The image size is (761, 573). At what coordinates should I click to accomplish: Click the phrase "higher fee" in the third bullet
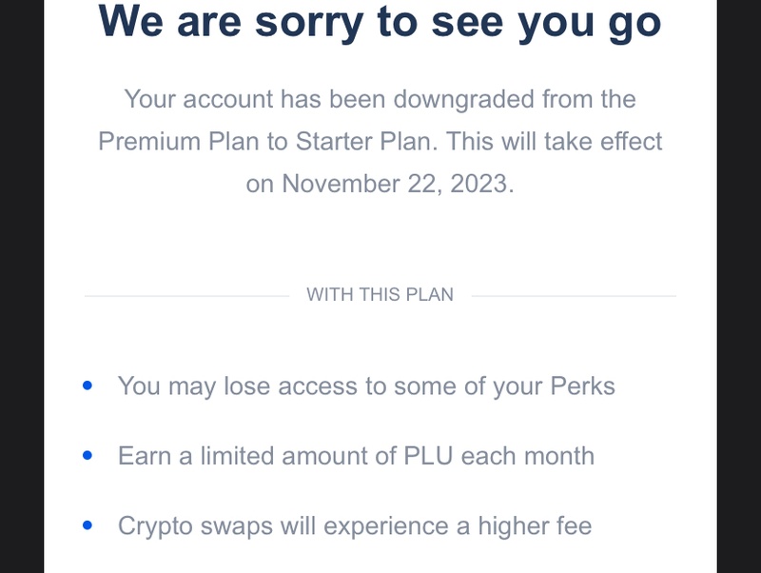[x=535, y=527]
